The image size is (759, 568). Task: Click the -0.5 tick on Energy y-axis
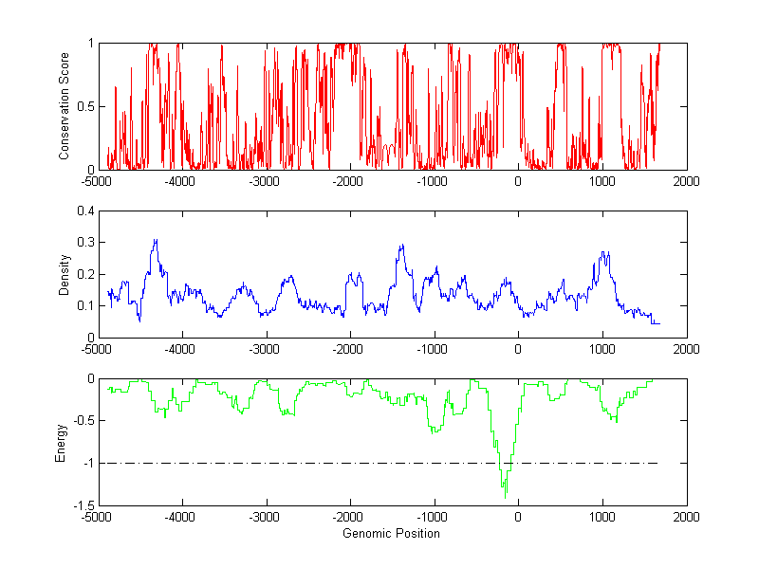(82, 421)
